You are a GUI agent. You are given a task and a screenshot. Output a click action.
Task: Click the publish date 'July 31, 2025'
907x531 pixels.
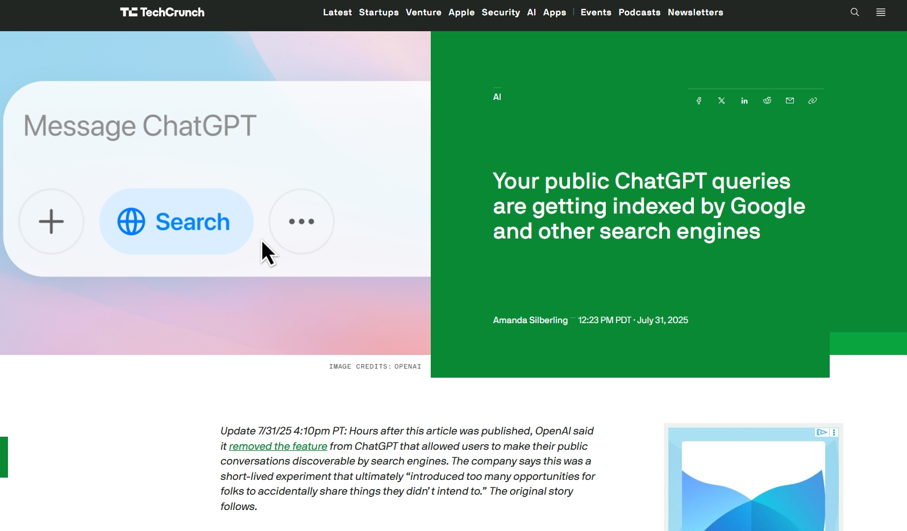tap(663, 320)
